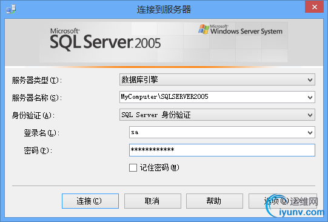
Task: Click the Windows Server System logo
Action: [240, 29]
